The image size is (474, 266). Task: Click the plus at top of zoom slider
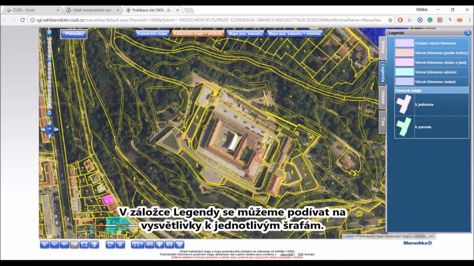(49, 33)
